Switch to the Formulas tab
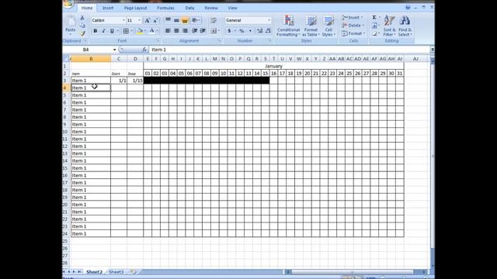 point(165,8)
